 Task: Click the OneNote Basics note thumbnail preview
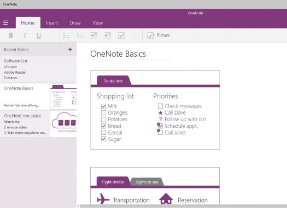[x=63, y=97]
